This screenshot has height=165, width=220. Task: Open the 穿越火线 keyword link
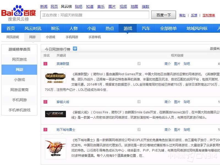63,102
